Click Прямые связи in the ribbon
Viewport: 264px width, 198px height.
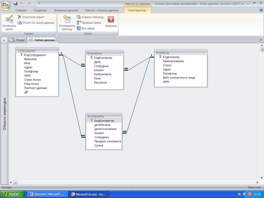coord(89,23)
